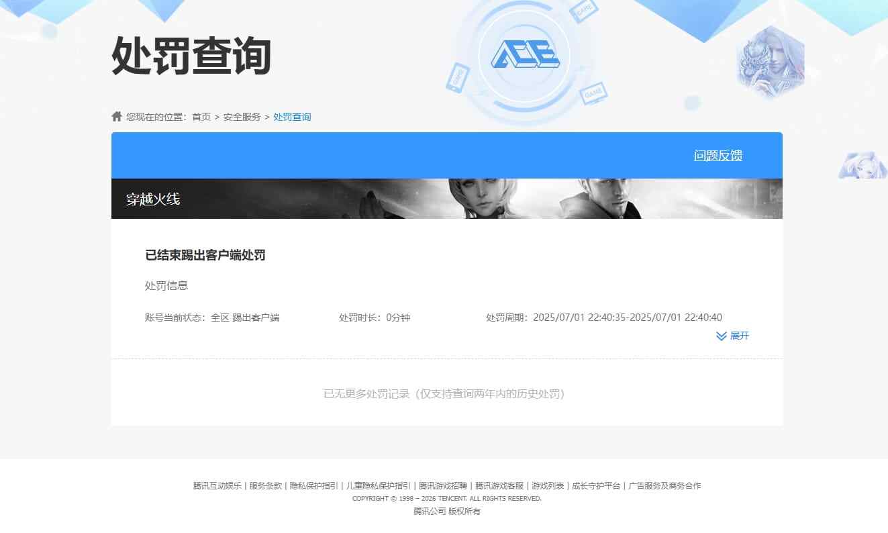Open the 首页 breadcrumb link
Image resolution: width=888 pixels, height=533 pixels.
(x=201, y=117)
